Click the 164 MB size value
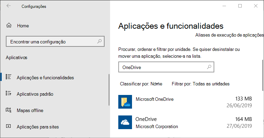The image size is (264, 138). point(243,119)
